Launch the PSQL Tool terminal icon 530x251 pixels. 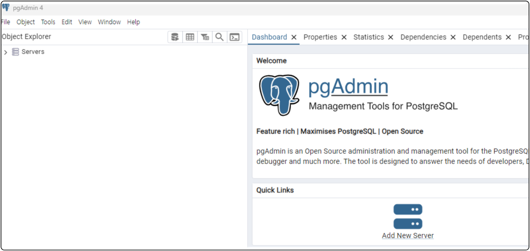pyautogui.click(x=235, y=37)
